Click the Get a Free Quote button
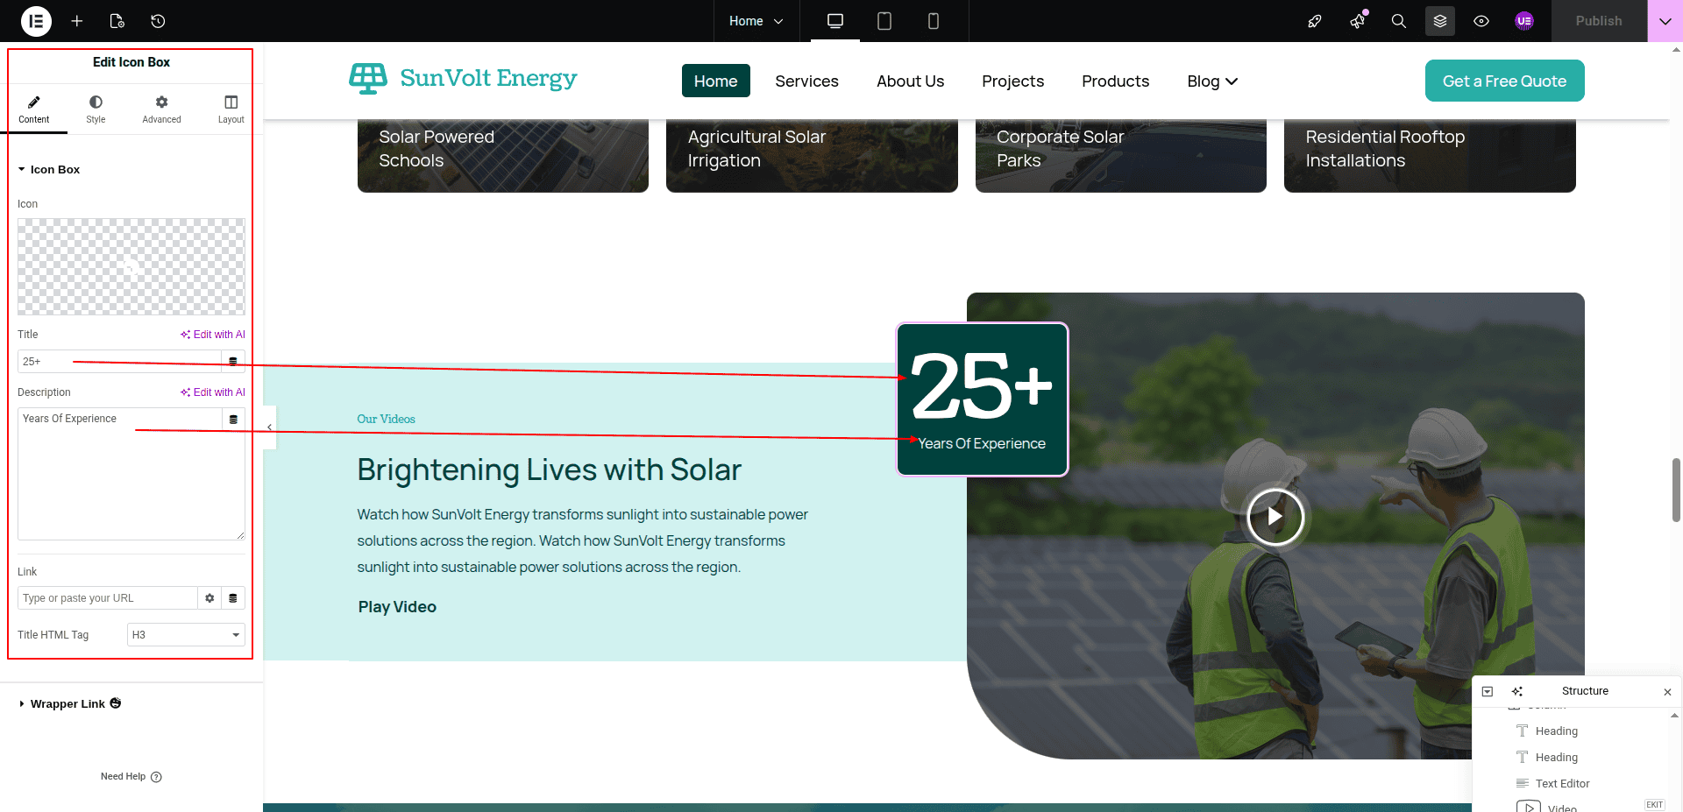 (x=1504, y=81)
